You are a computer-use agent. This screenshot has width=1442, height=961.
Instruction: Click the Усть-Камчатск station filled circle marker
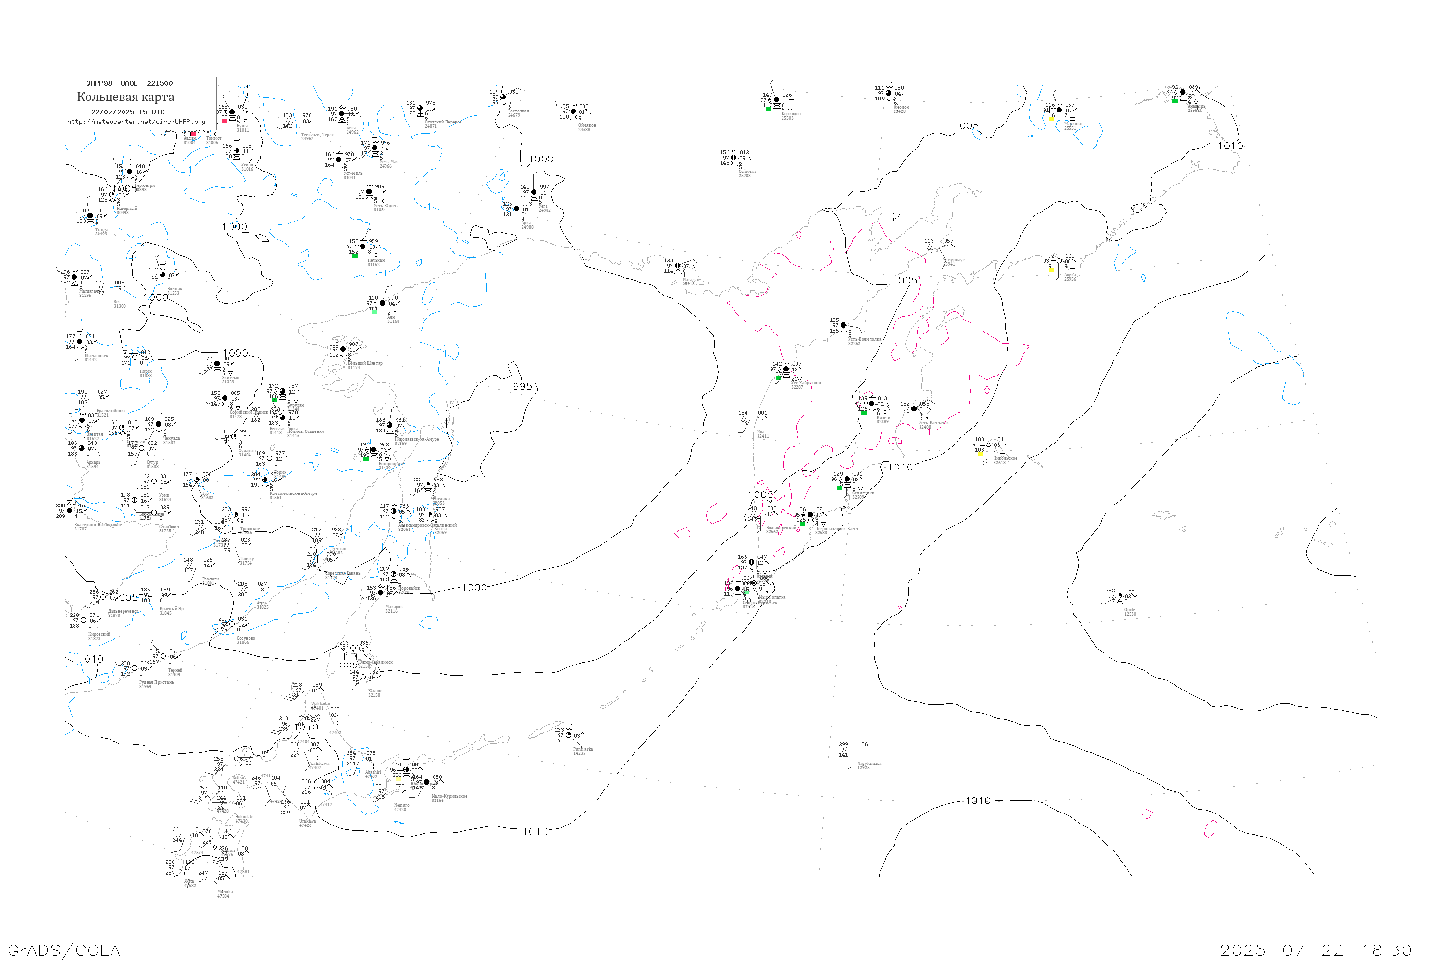click(x=914, y=409)
